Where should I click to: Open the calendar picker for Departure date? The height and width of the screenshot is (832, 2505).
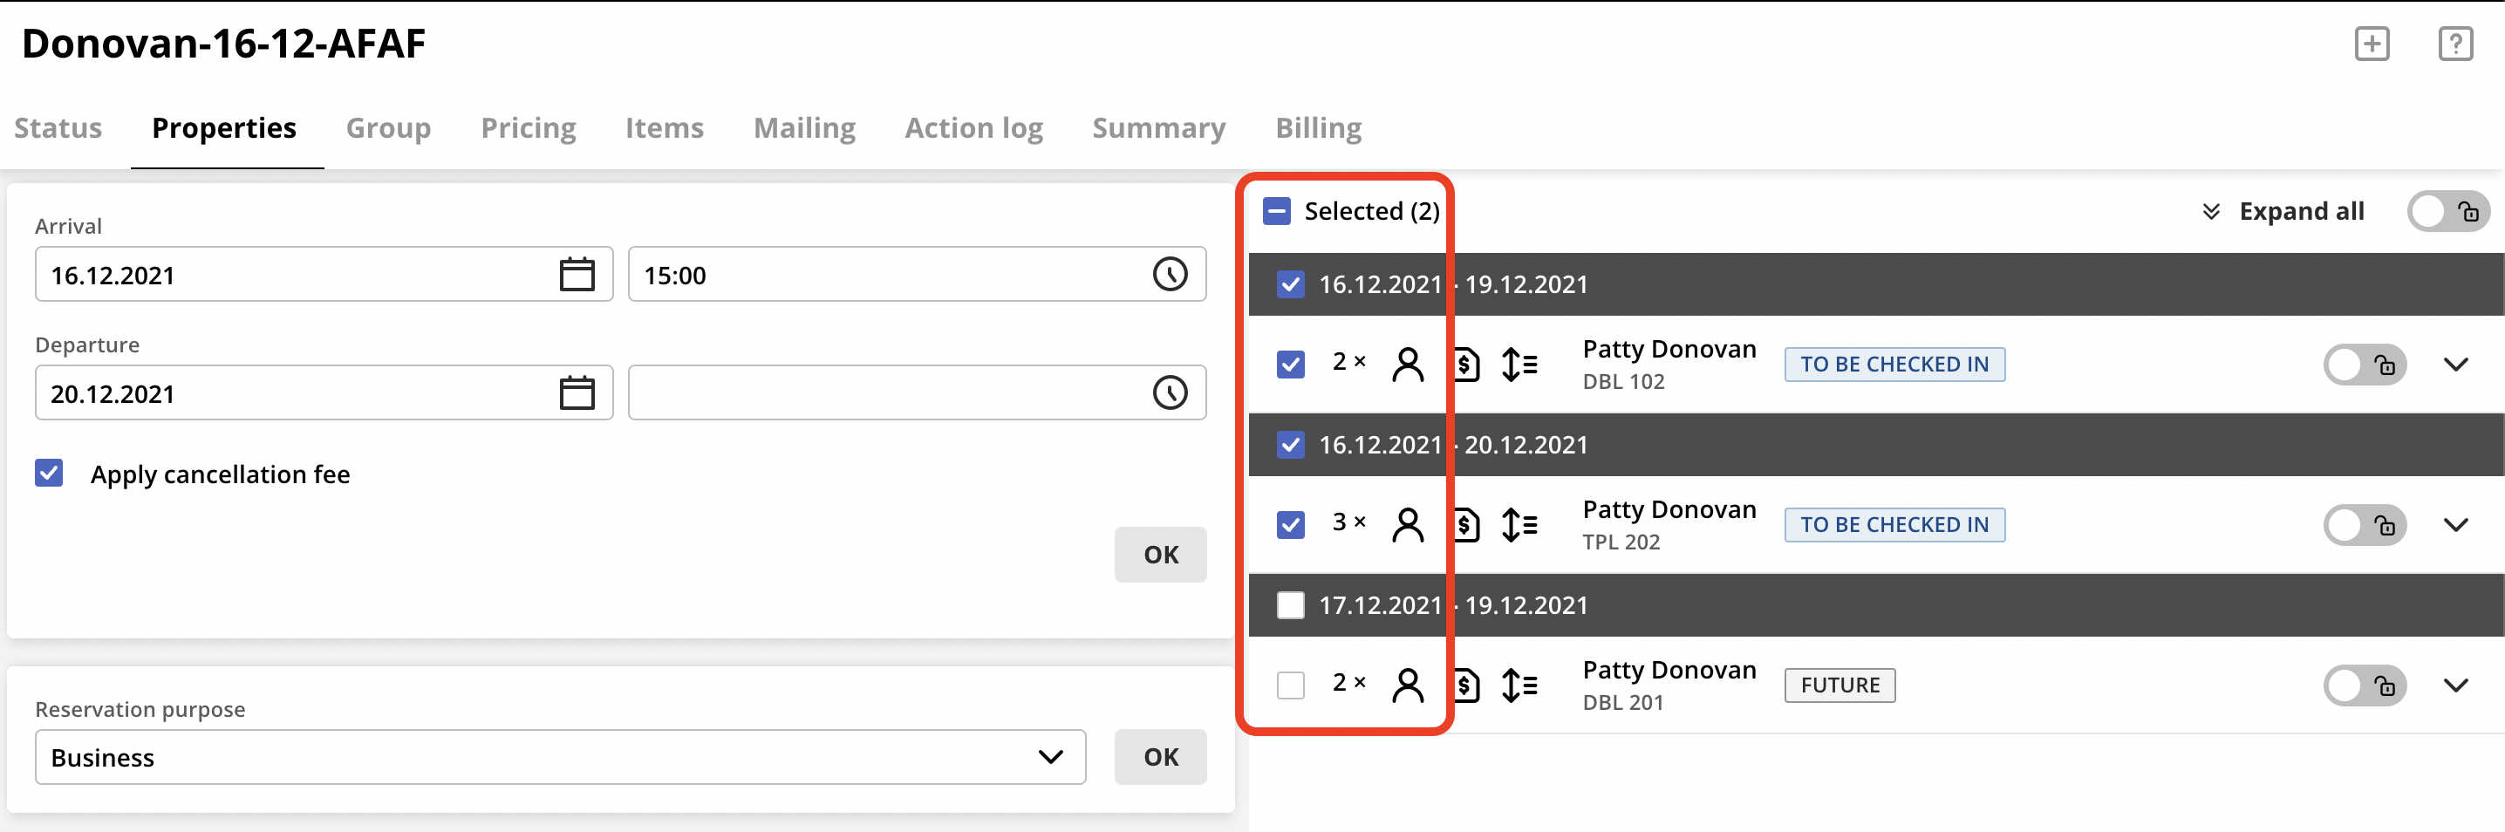(x=577, y=392)
